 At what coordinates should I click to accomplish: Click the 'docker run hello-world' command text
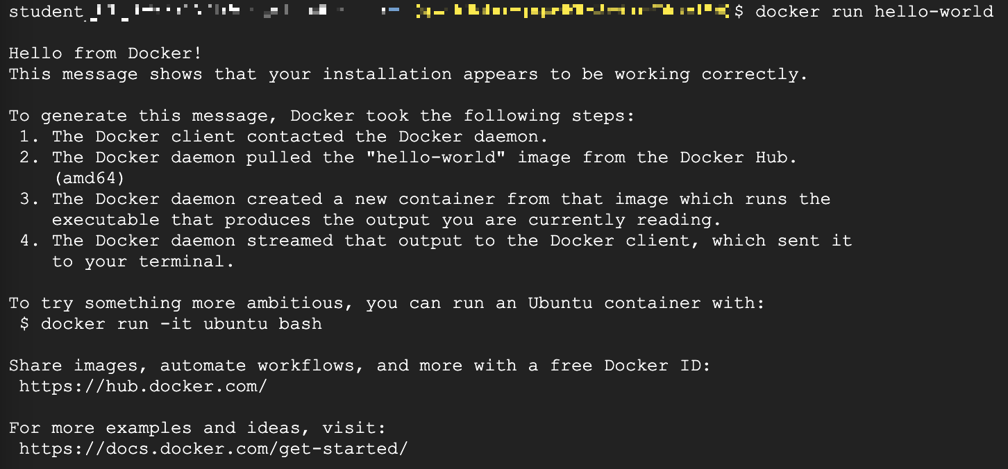(874, 12)
